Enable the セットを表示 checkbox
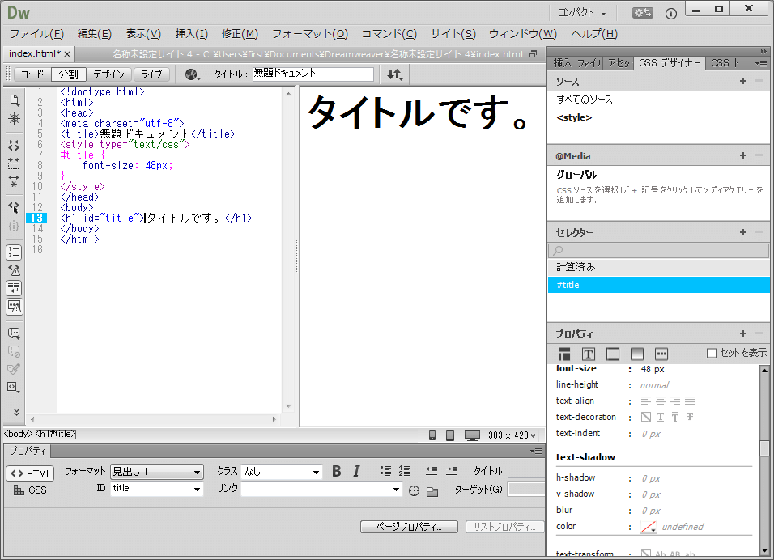The height and width of the screenshot is (560, 774). (712, 353)
